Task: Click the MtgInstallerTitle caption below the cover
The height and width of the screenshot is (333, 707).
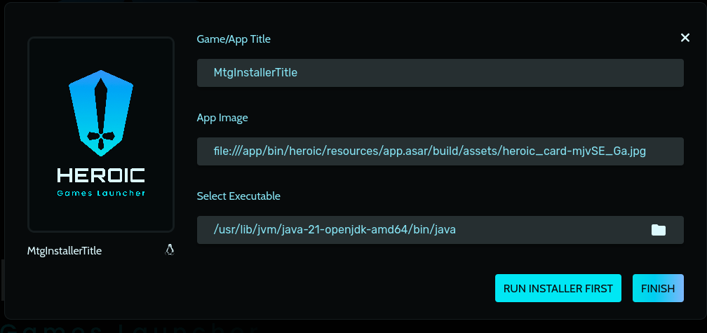Action: [x=65, y=250]
